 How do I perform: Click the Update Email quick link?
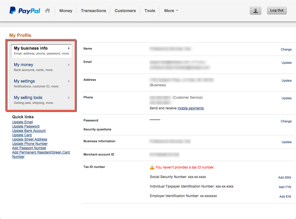(x=23, y=122)
